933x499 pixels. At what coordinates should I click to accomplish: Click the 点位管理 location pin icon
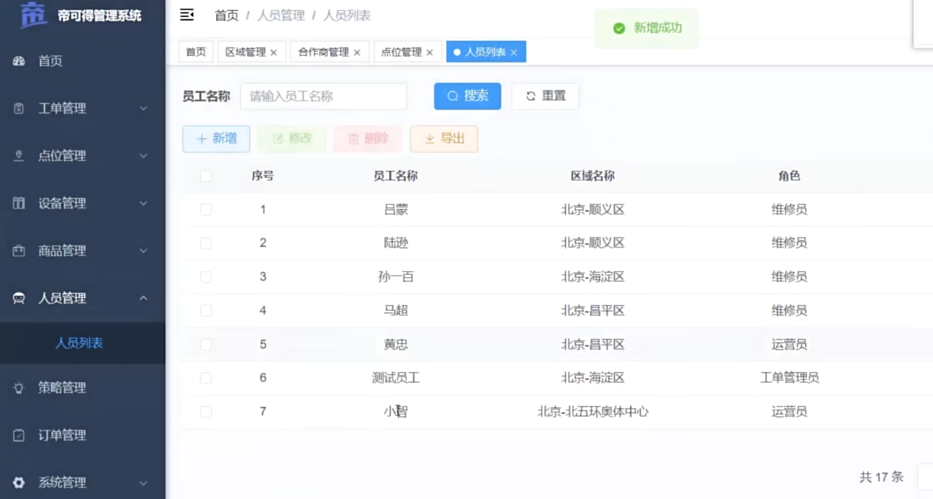[x=19, y=156]
